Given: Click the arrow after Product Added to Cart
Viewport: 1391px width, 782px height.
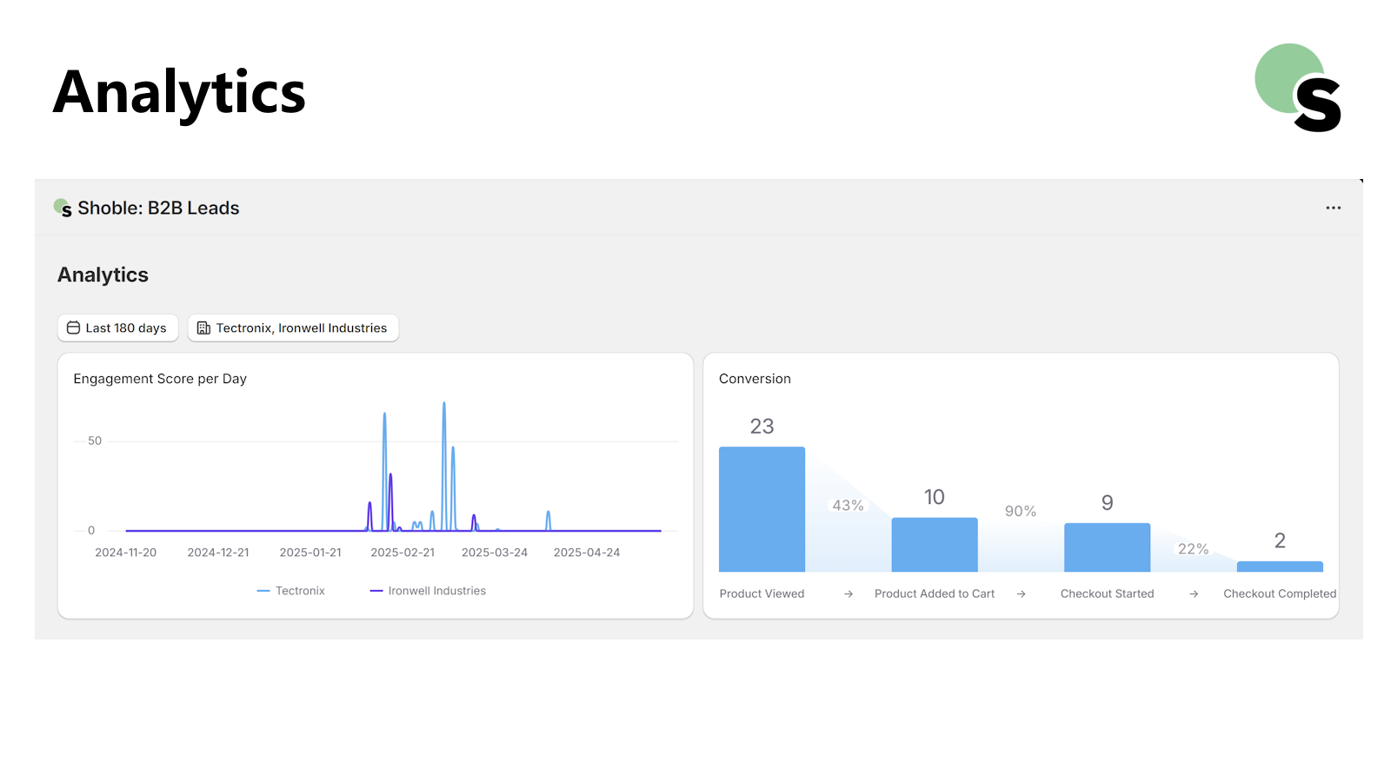Looking at the screenshot, I should pos(1022,594).
